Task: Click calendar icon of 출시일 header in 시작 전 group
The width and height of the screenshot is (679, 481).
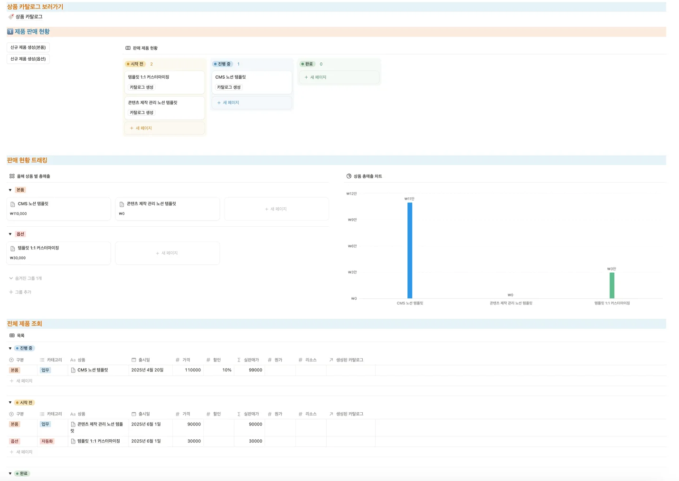Action: click(x=134, y=414)
